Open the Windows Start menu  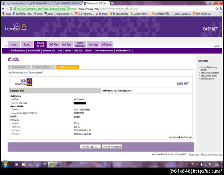[x=5, y=164]
